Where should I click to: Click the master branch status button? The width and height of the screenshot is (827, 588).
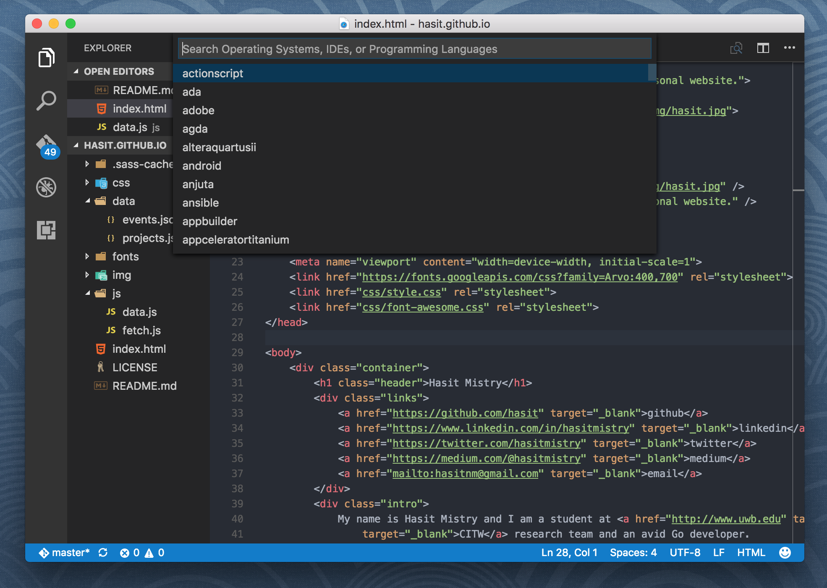click(x=65, y=553)
